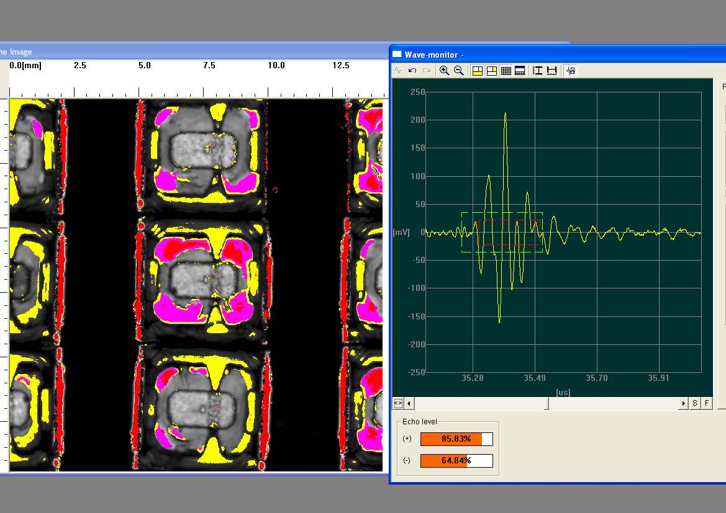Toggle the grid display icon
The image size is (726, 513).
(x=506, y=71)
